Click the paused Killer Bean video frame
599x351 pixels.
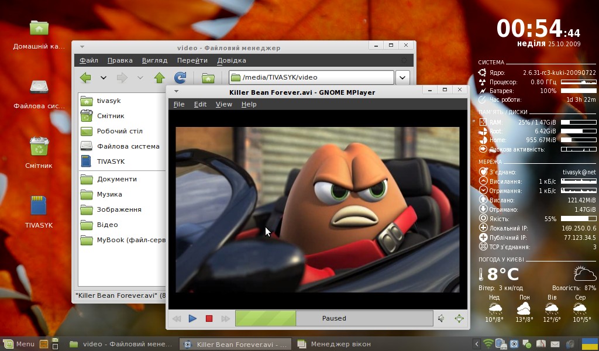coord(318,209)
